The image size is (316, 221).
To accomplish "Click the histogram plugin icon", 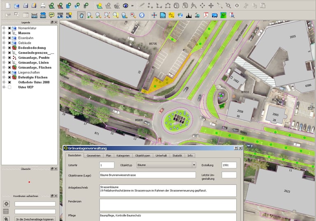I will pyautogui.click(x=188, y=15).
